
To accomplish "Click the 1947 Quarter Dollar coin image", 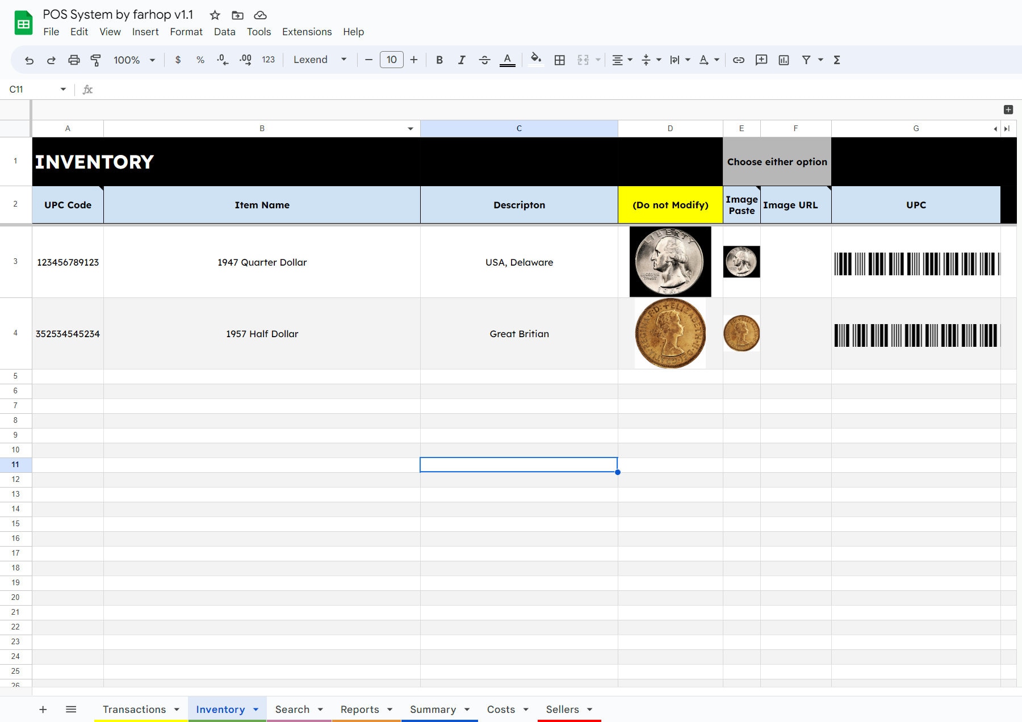I will tap(670, 262).
